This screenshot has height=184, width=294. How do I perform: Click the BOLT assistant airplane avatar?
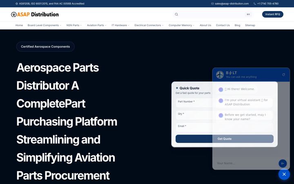click(x=220, y=75)
